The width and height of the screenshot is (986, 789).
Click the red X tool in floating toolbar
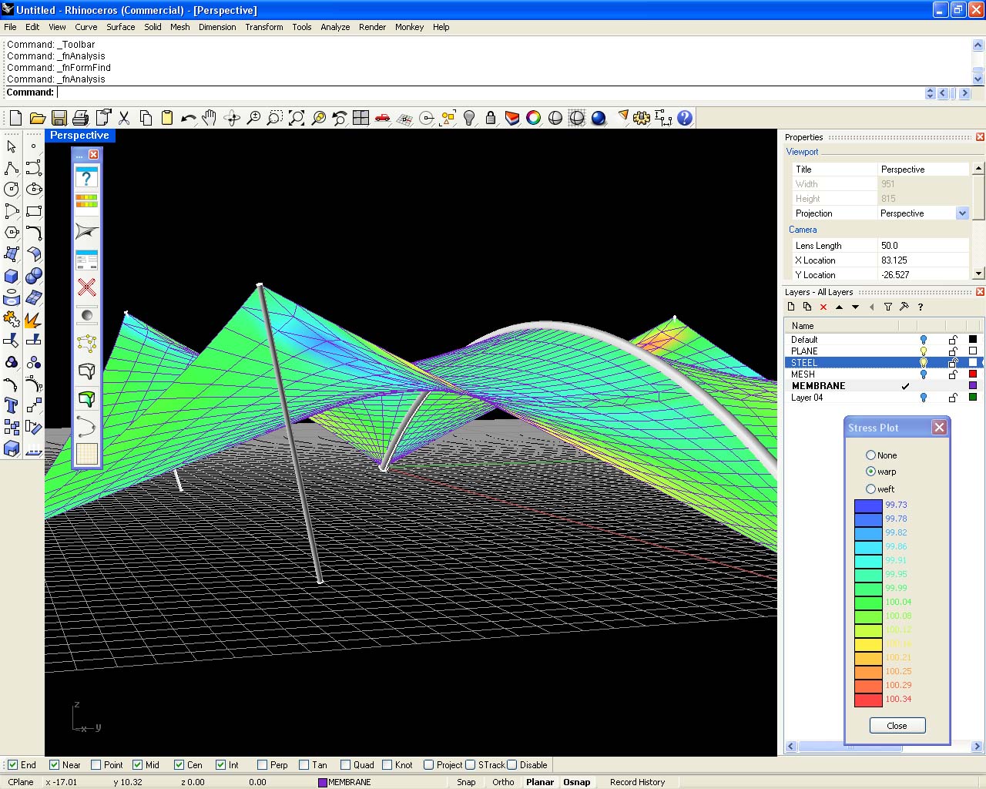click(86, 287)
